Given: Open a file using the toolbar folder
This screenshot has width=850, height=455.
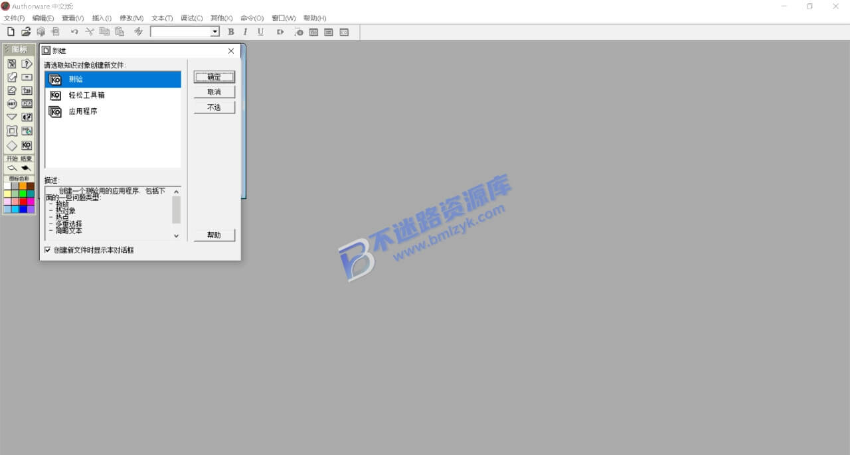Looking at the screenshot, I should [26, 32].
